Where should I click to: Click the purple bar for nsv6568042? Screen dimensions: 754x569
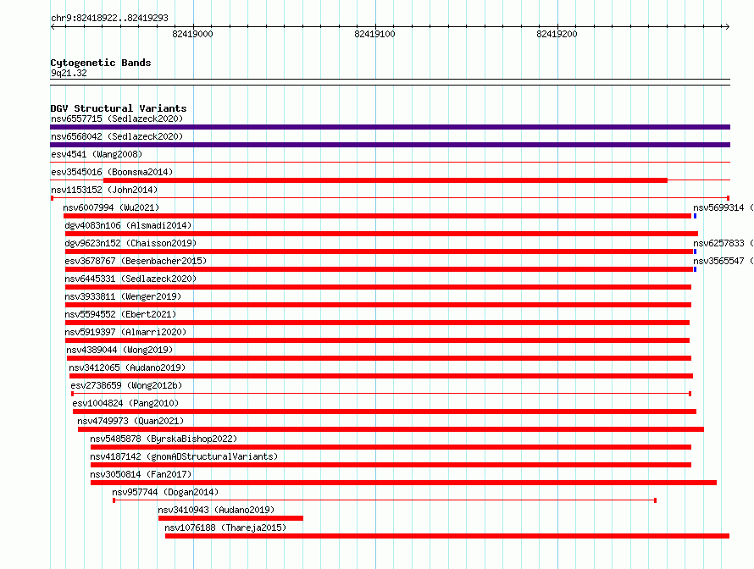point(390,145)
